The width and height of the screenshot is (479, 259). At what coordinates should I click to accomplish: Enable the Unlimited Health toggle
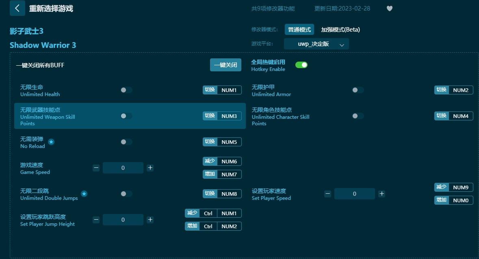coord(126,90)
